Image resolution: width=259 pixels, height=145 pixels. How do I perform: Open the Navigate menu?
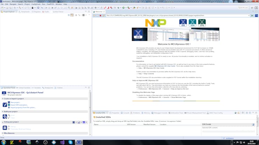(13, 4)
